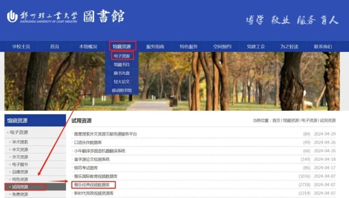
Task: Click 首页 in the breadcrumb path
Action: tap(276, 121)
